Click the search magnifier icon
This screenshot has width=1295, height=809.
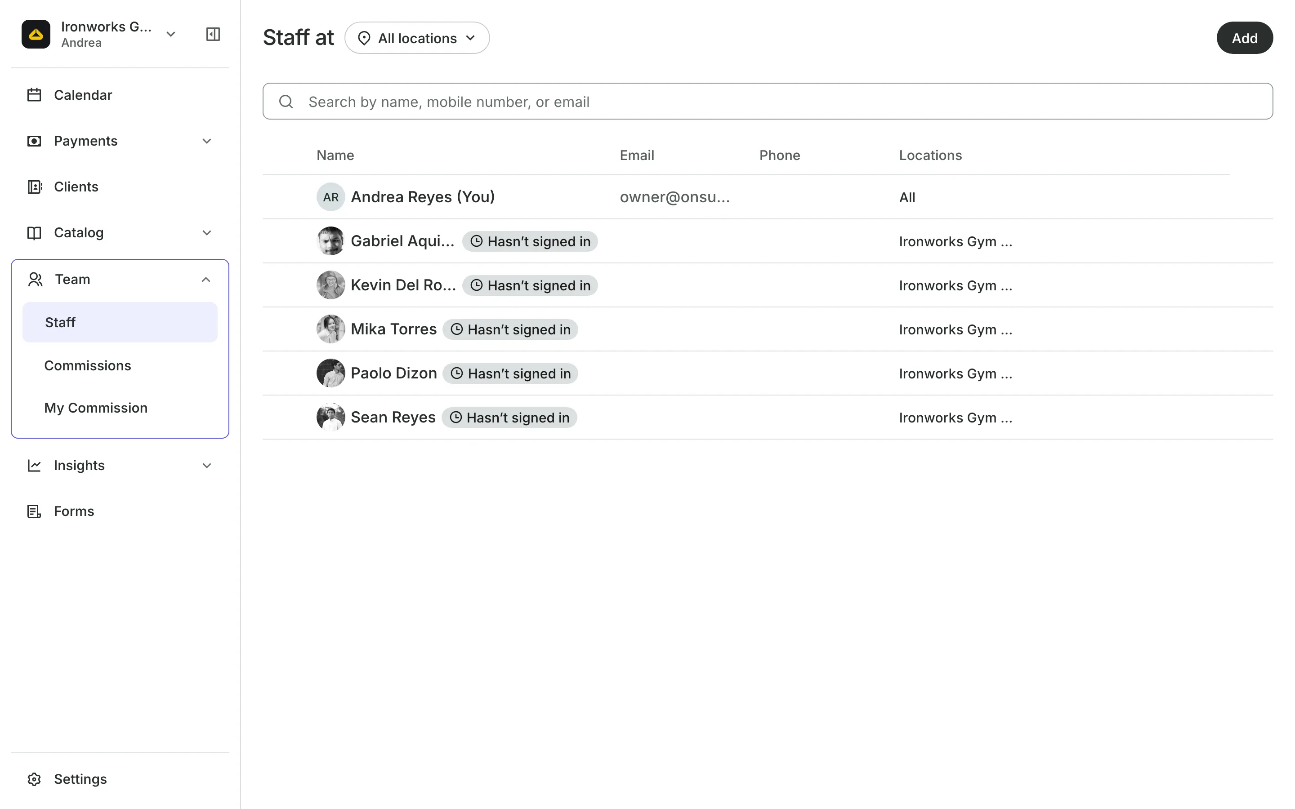coord(286,102)
